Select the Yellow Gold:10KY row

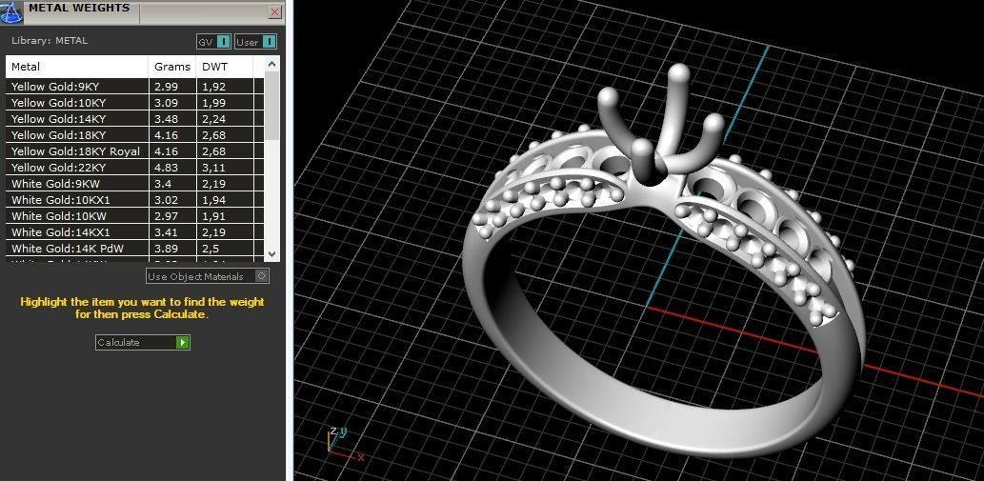click(x=135, y=103)
